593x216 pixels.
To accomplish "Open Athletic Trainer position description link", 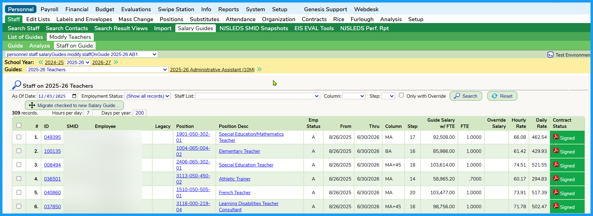I will (x=235, y=179).
